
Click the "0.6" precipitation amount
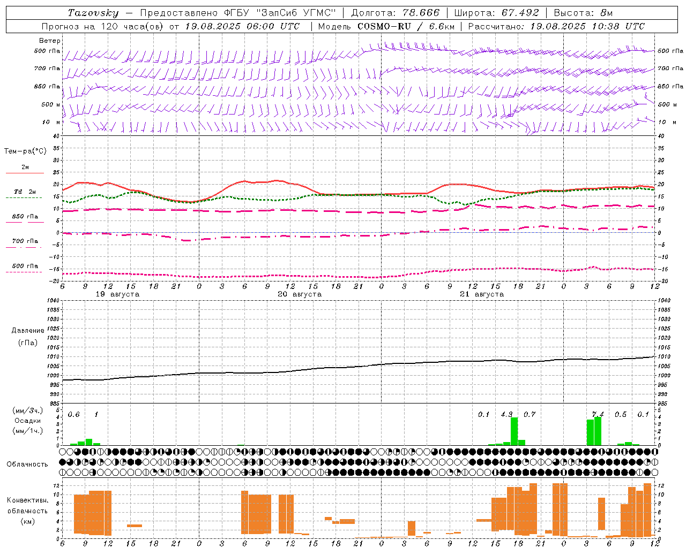(74, 415)
